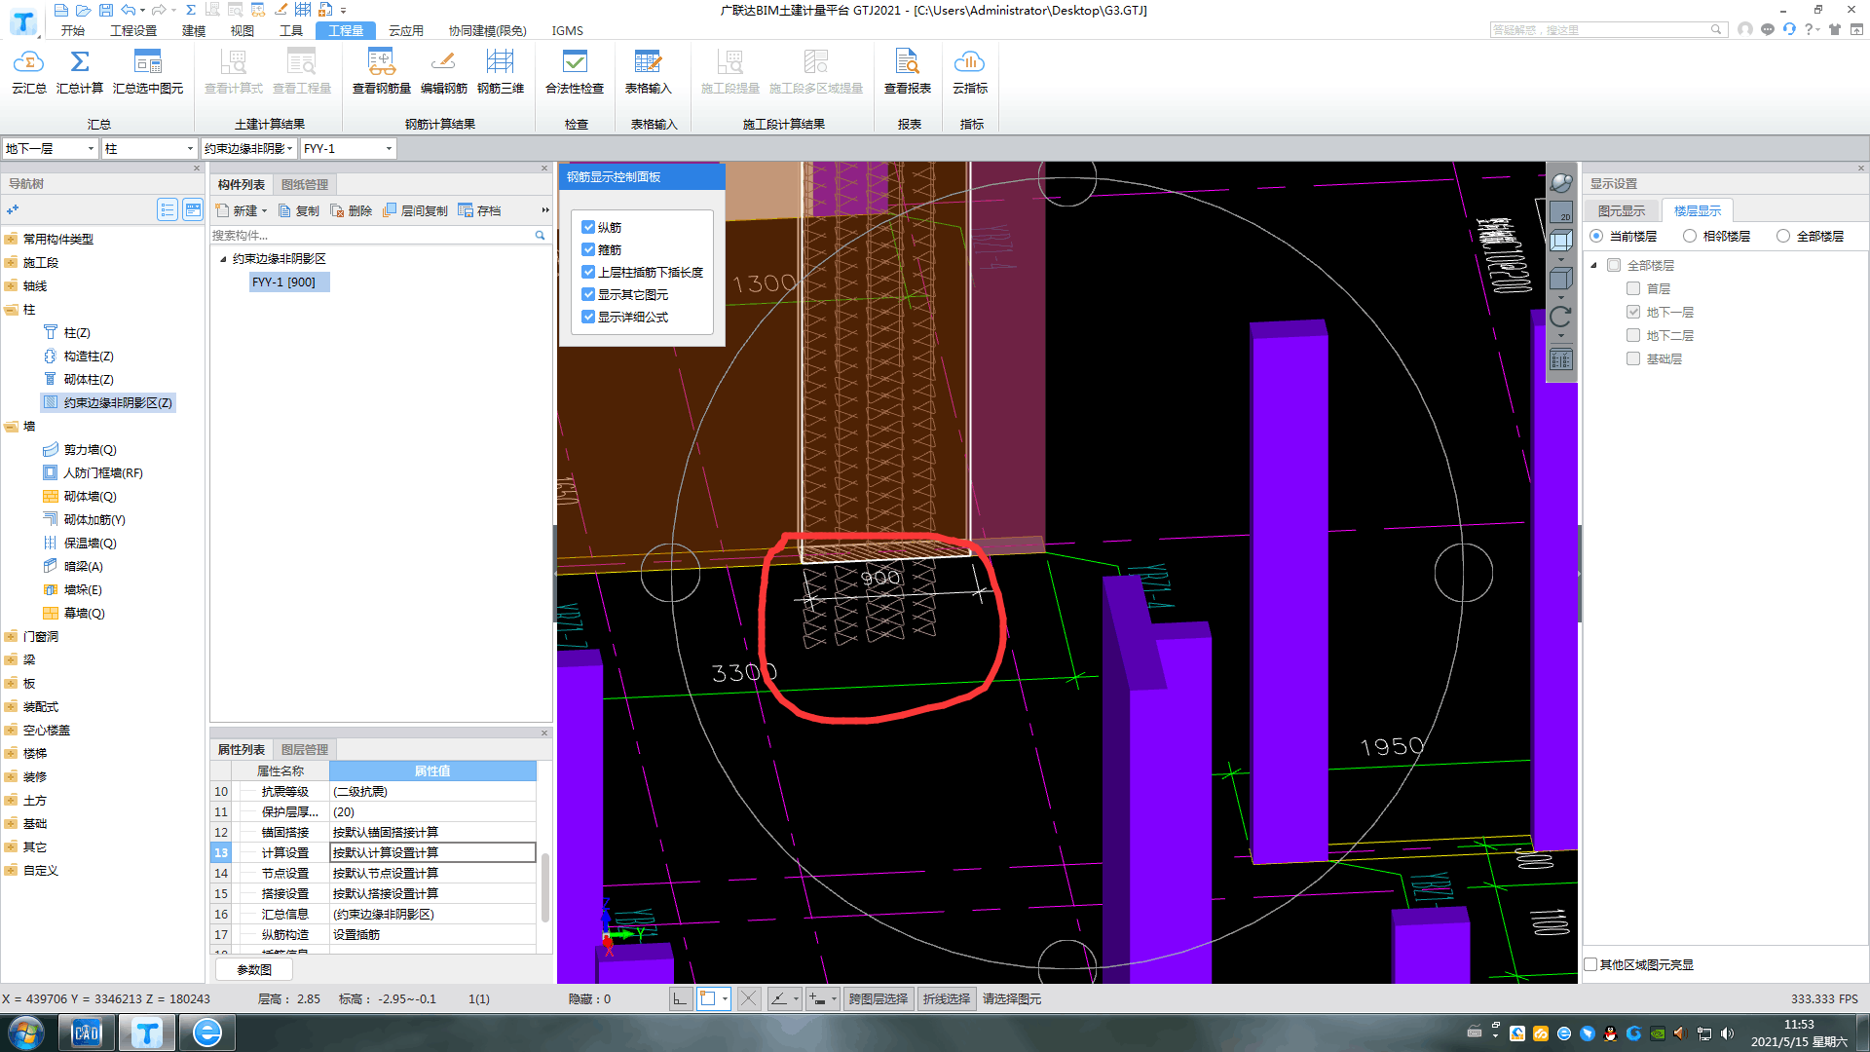Open the CAD app in the taskbar
Viewport: 1870px width, 1052px height.
[87, 1033]
